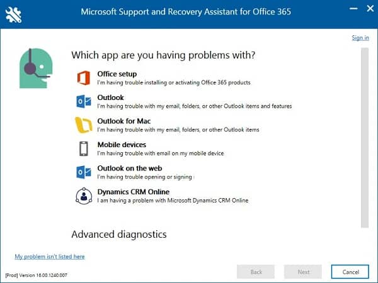The height and width of the screenshot is (283, 378).
Task: Open "My problem isn't listed here" link
Action: [50, 257]
